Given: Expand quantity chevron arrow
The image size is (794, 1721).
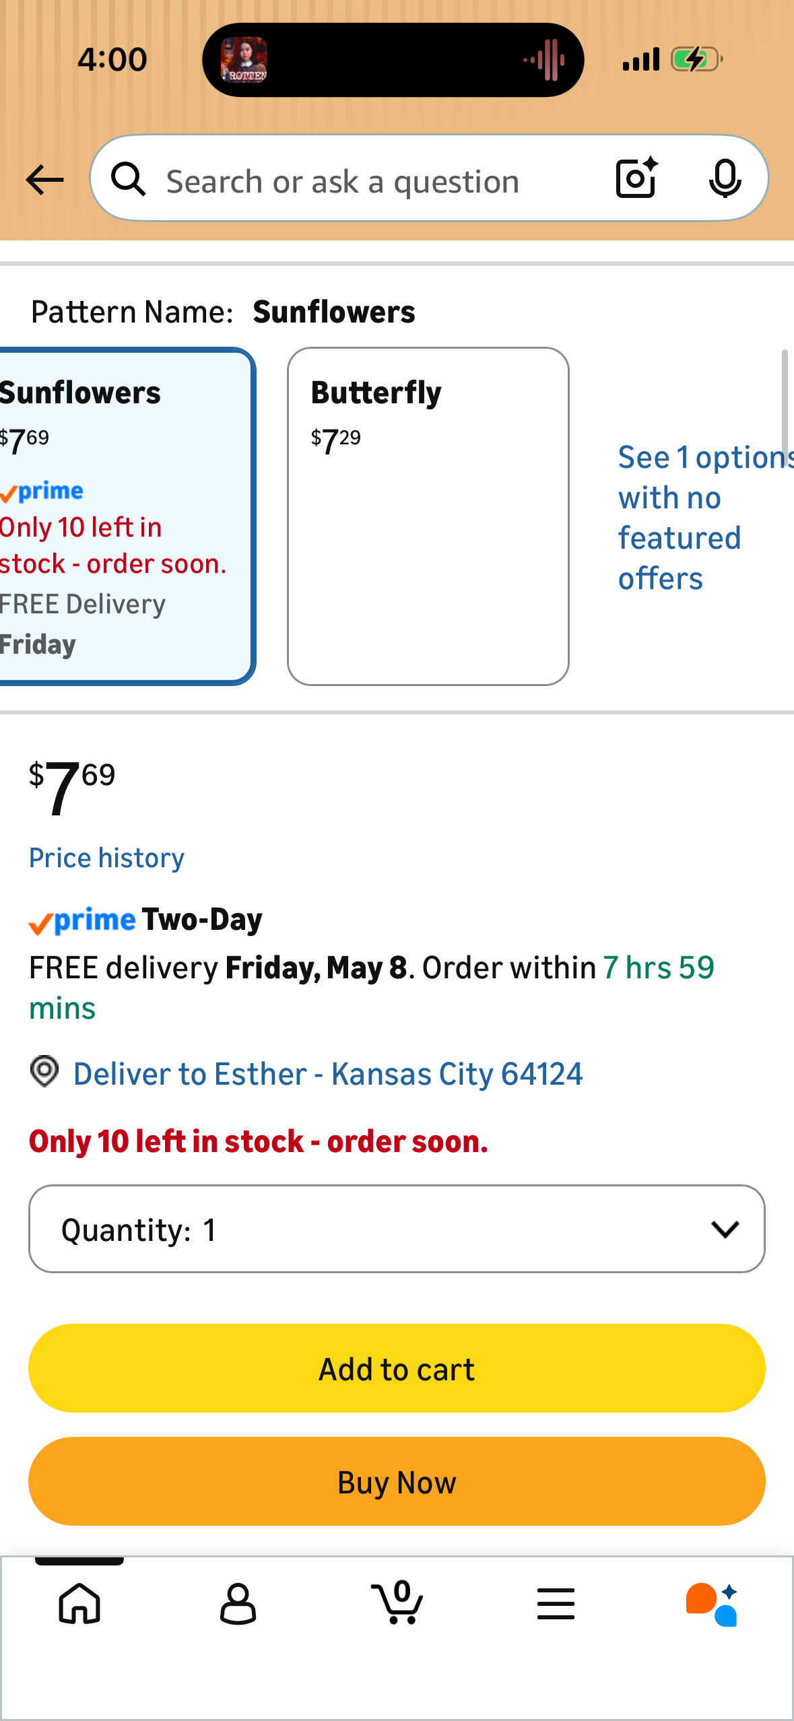Looking at the screenshot, I should pyautogui.click(x=725, y=1229).
